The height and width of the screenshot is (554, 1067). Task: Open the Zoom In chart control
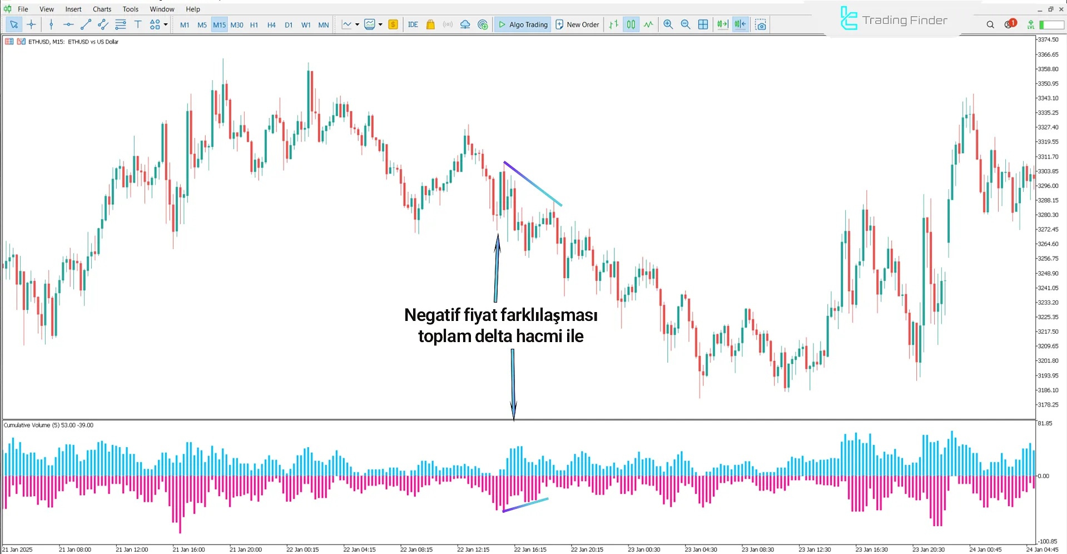click(668, 24)
